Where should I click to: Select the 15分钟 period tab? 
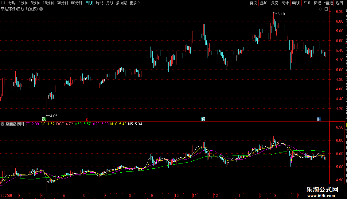(x=49, y=3)
